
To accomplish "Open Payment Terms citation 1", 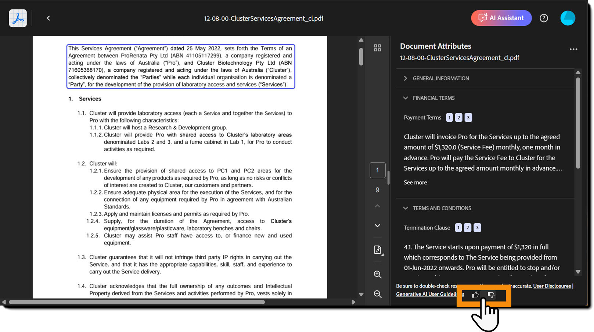I will pyautogui.click(x=449, y=118).
